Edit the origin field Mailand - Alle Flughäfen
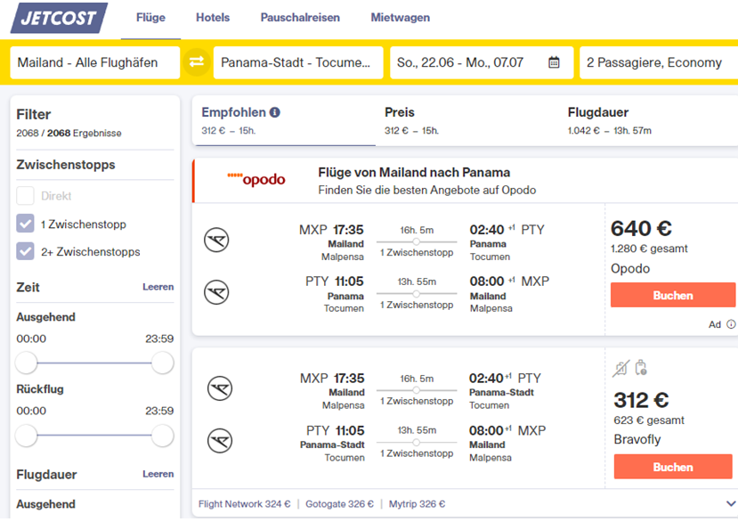 [x=95, y=62]
